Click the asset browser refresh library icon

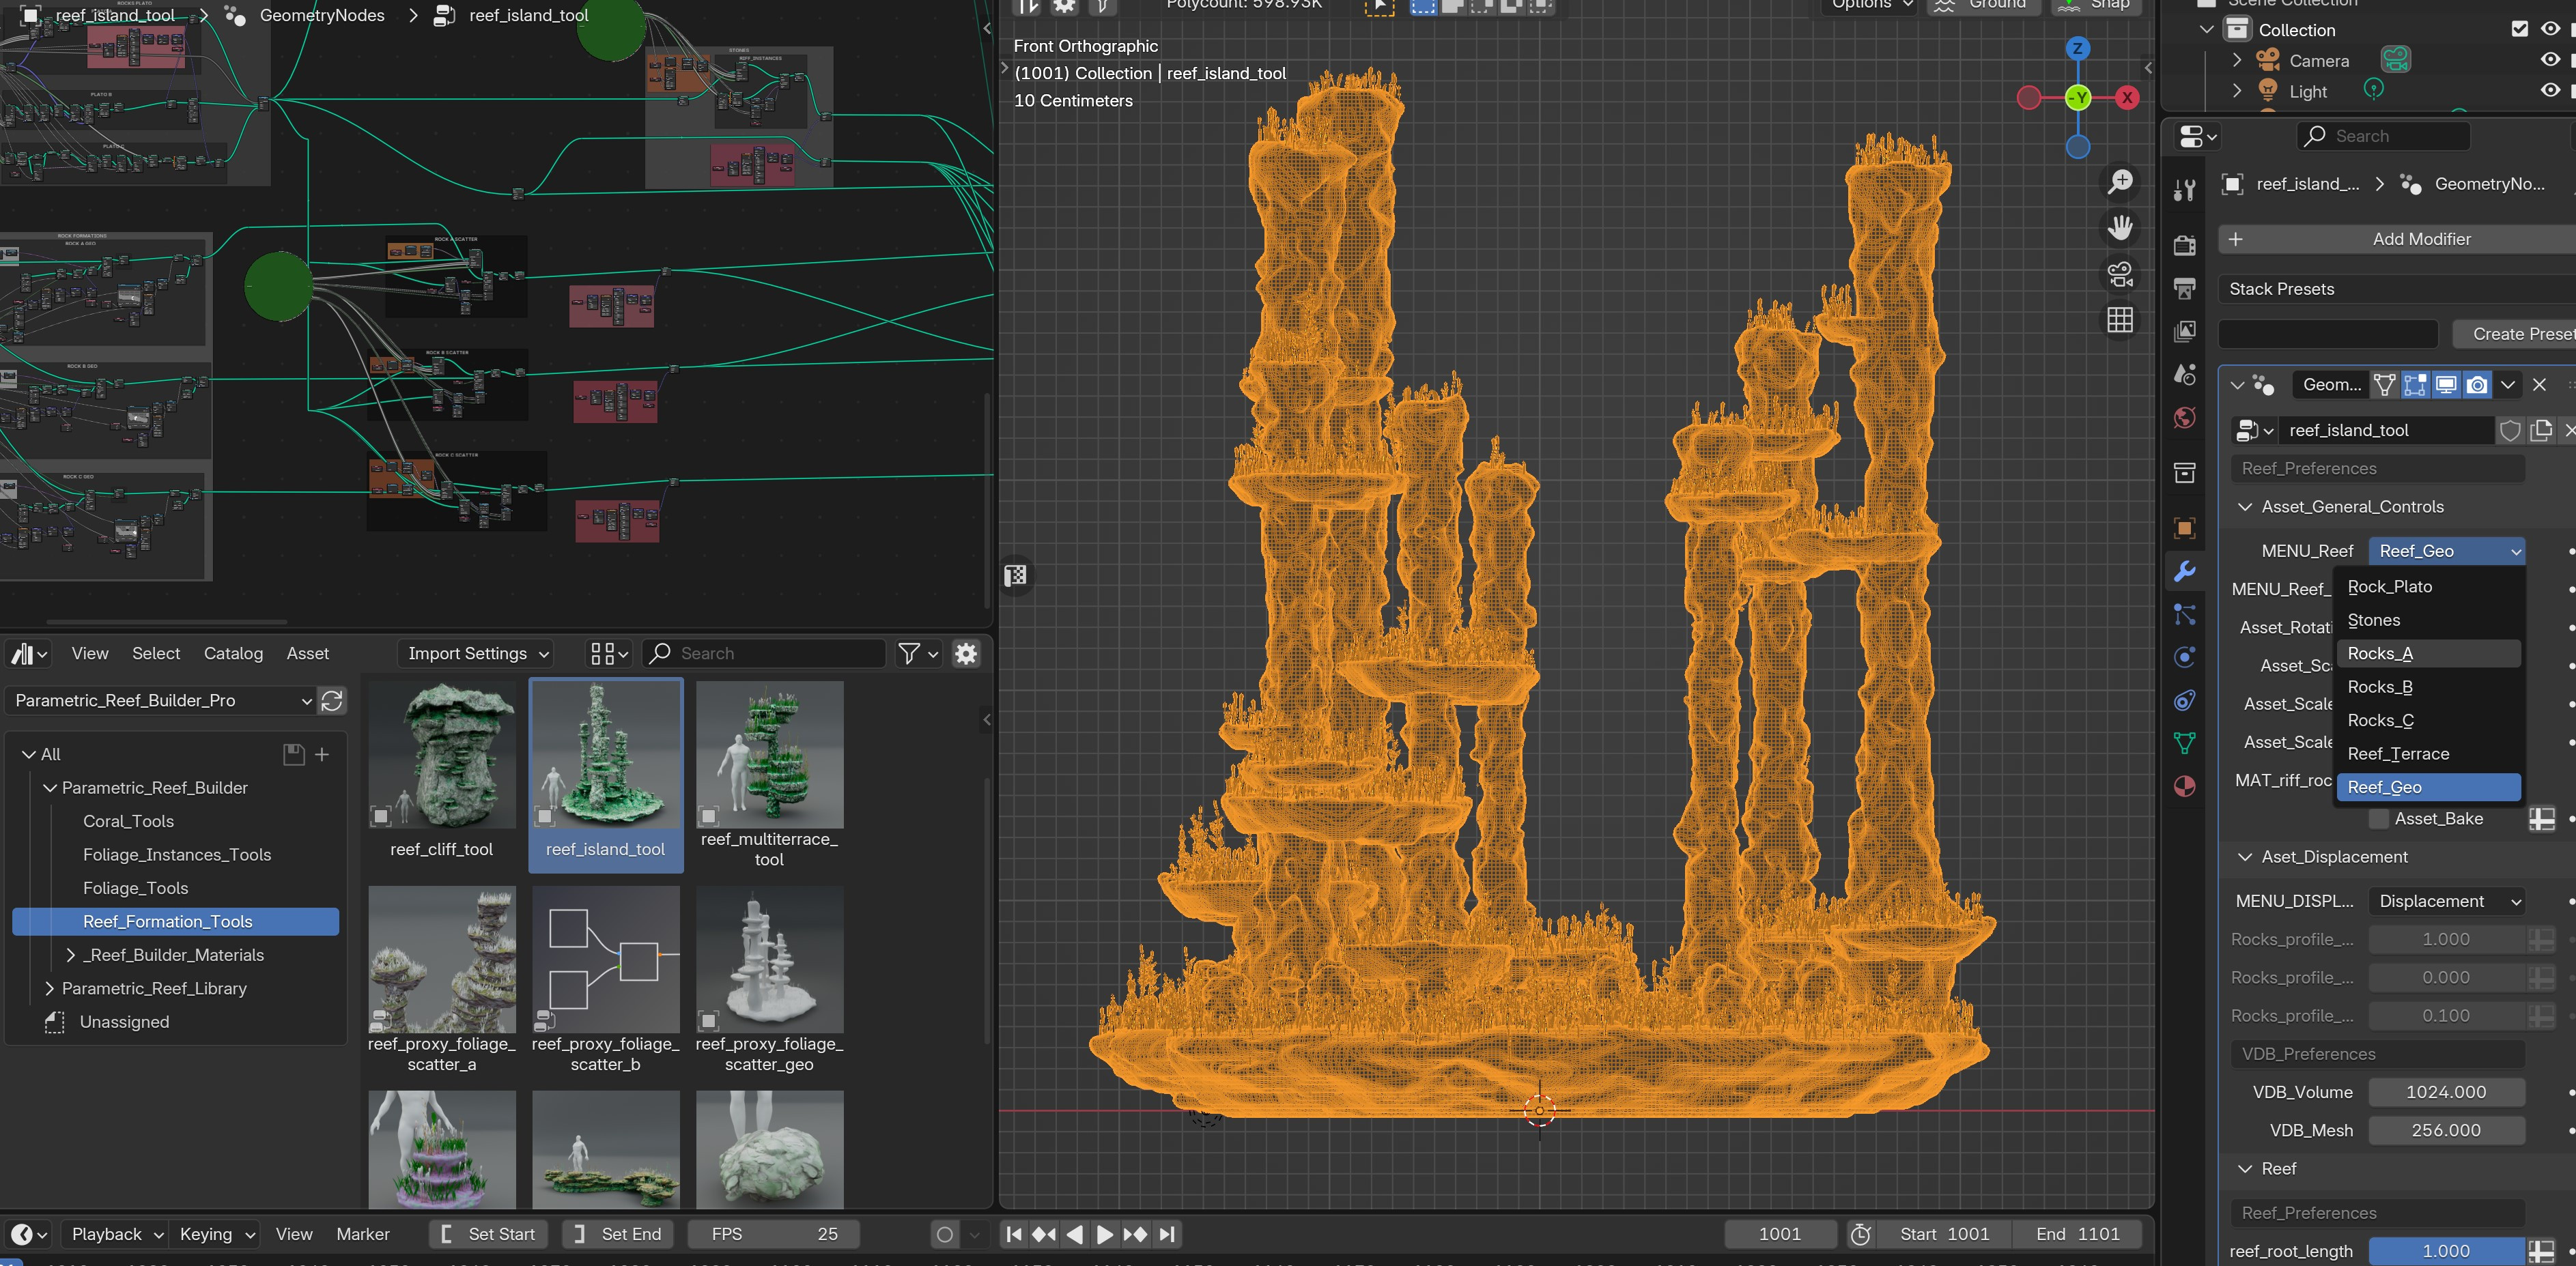coord(332,701)
